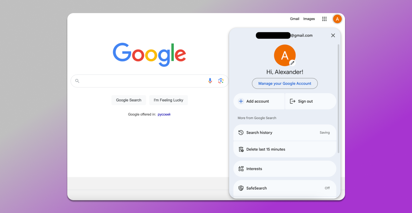Click Manage your Google Account button
The height and width of the screenshot is (213, 412).
click(x=285, y=84)
